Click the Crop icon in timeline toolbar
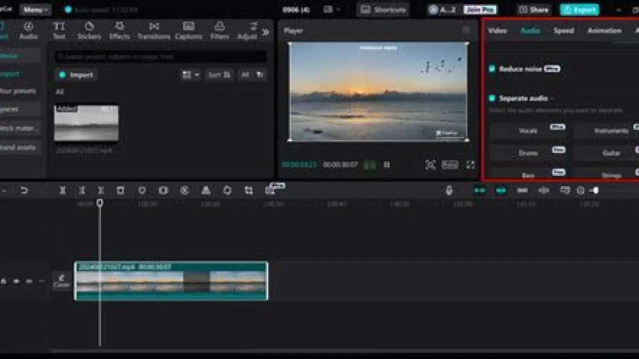The image size is (639, 359). 249,190
